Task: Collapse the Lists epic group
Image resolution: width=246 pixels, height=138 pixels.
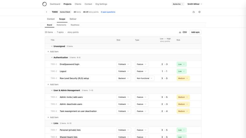Action: (x=52, y=123)
